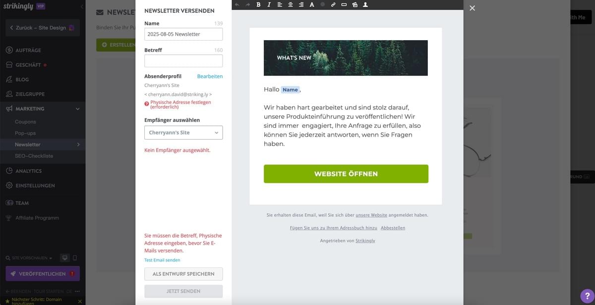The width and height of the screenshot is (595, 305).
Task: Switch to mobile preview mode
Action: (75, 258)
